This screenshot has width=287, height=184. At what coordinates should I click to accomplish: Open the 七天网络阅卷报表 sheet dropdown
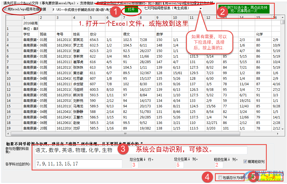tap(200, 8)
